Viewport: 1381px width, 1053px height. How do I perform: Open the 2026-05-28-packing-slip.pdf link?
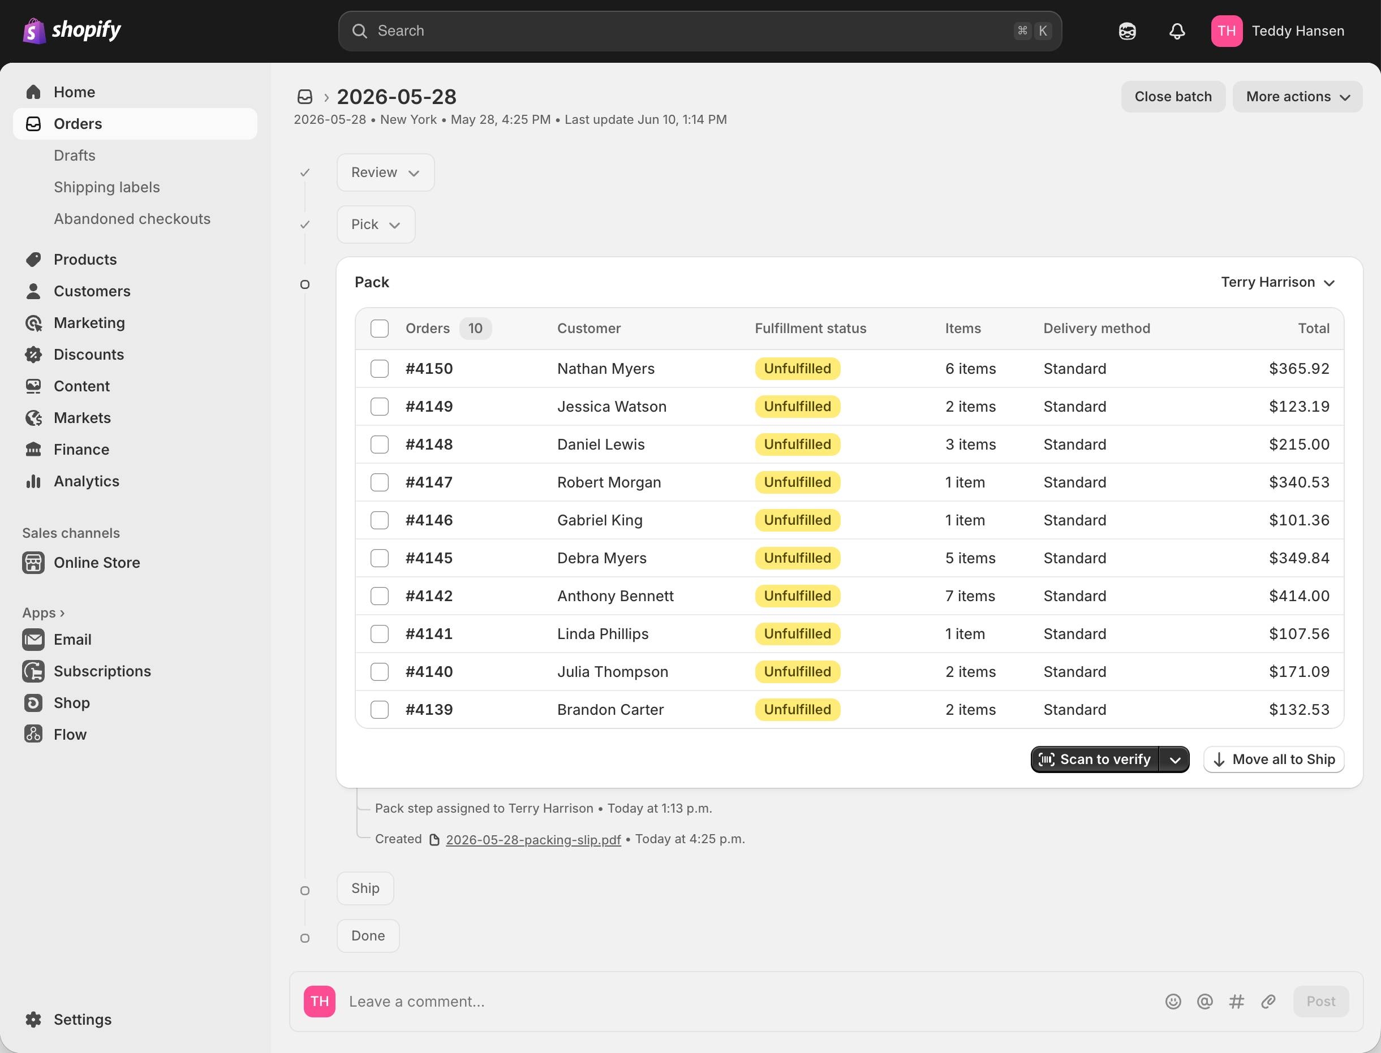(533, 839)
